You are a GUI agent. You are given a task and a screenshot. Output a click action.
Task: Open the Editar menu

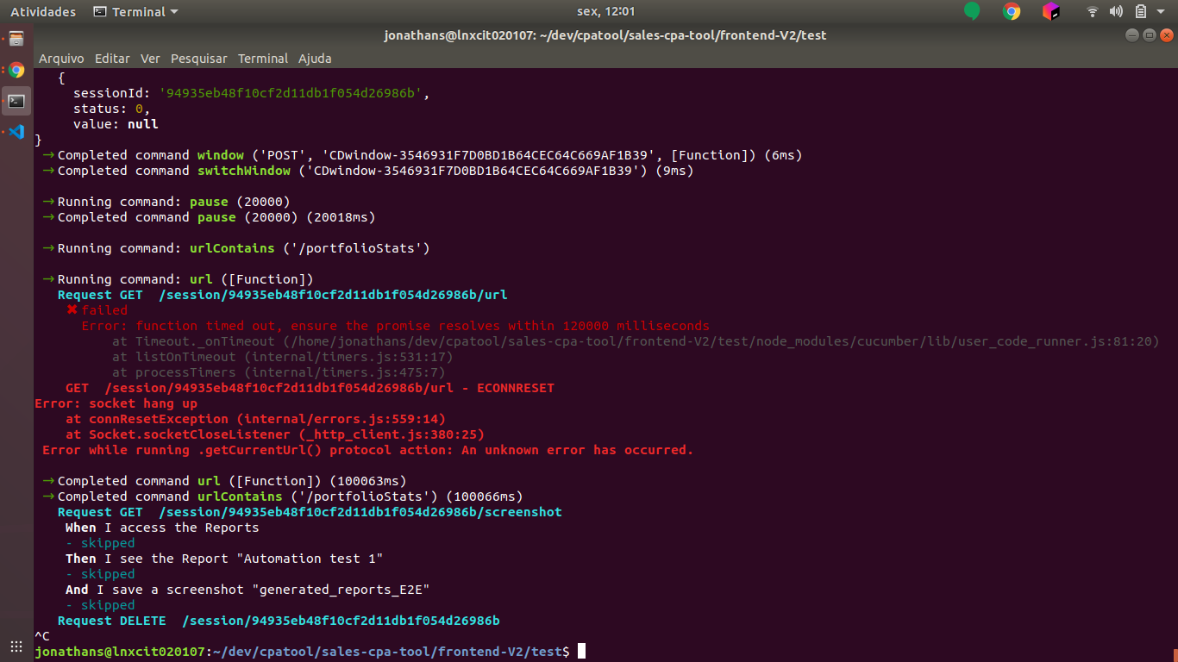click(112, 58)
